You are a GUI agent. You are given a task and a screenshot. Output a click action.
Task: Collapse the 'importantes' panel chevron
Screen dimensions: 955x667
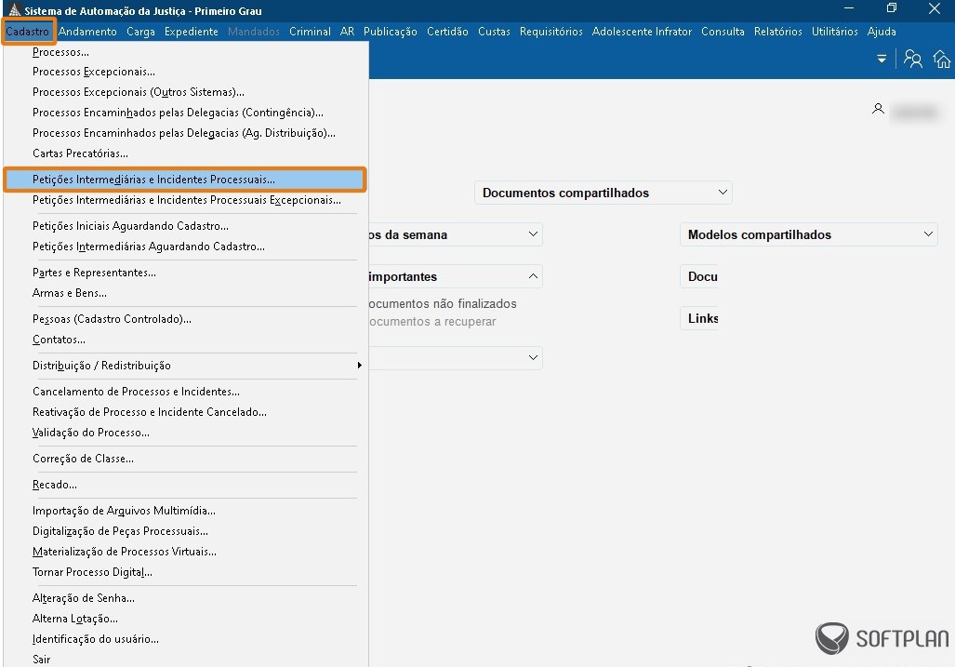[x=533, y=276]
